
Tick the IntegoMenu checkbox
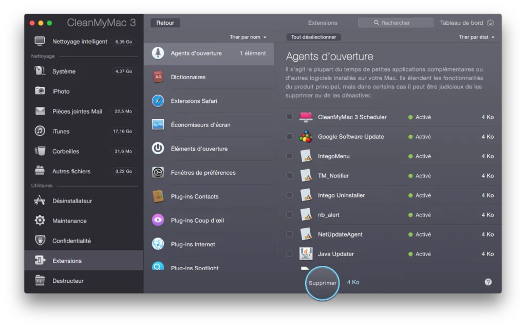[289, 156]
